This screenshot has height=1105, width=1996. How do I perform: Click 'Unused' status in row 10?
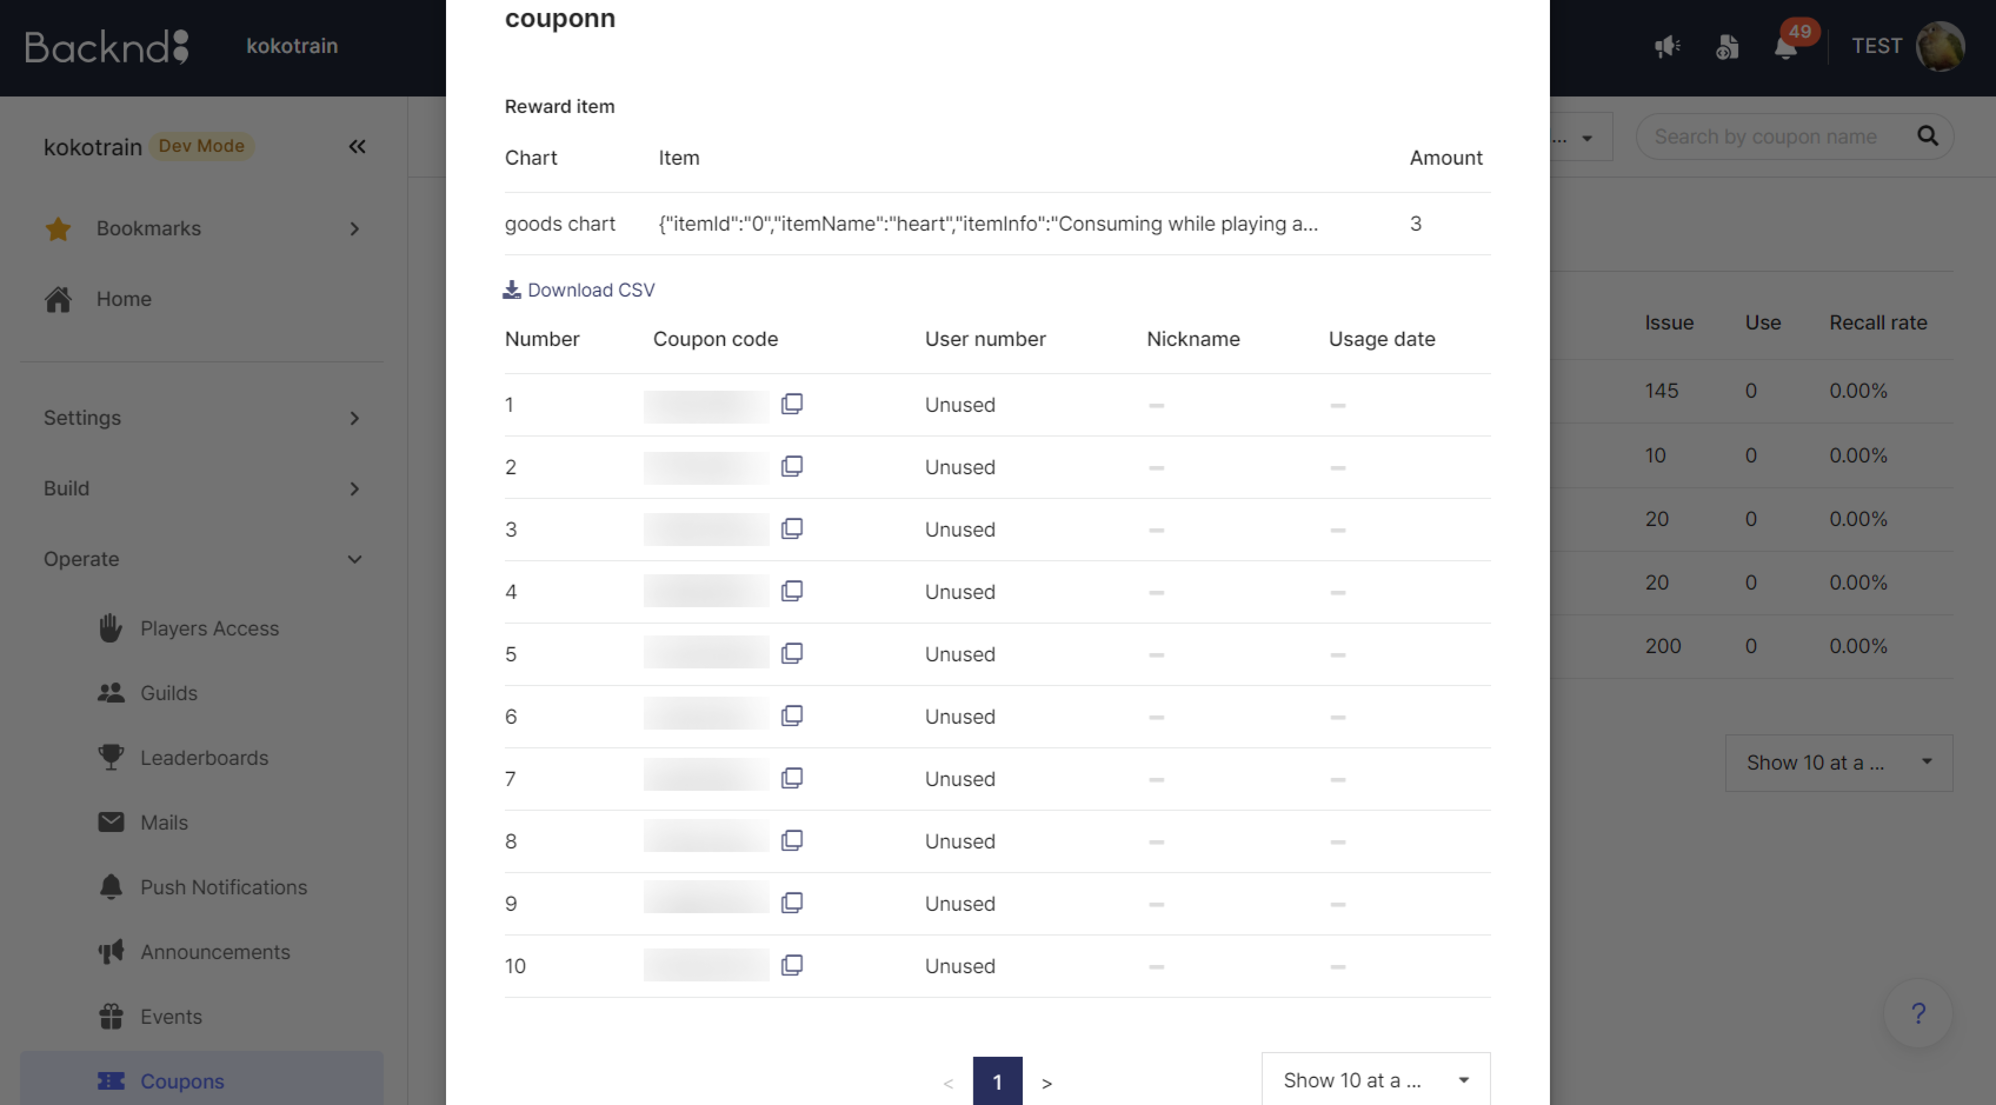(960, 966)
